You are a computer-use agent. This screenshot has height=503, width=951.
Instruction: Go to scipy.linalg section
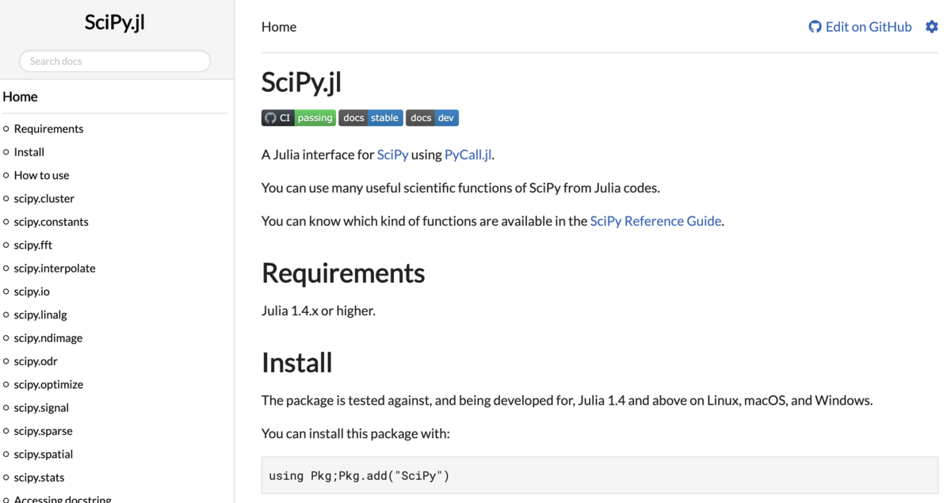pyautogui.click(x=40, y=314)
